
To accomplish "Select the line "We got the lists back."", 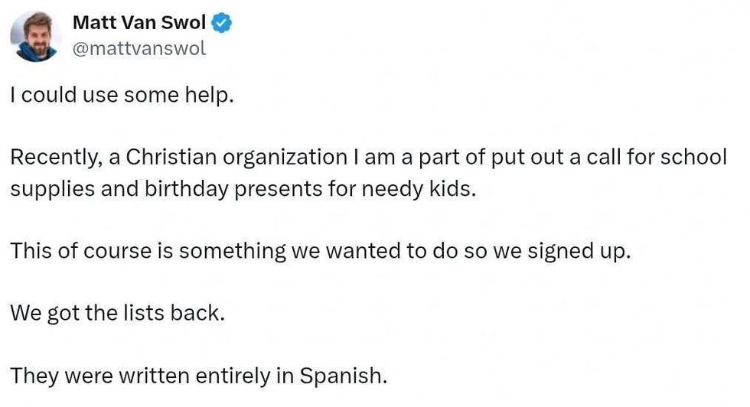I will coord(118,313).
